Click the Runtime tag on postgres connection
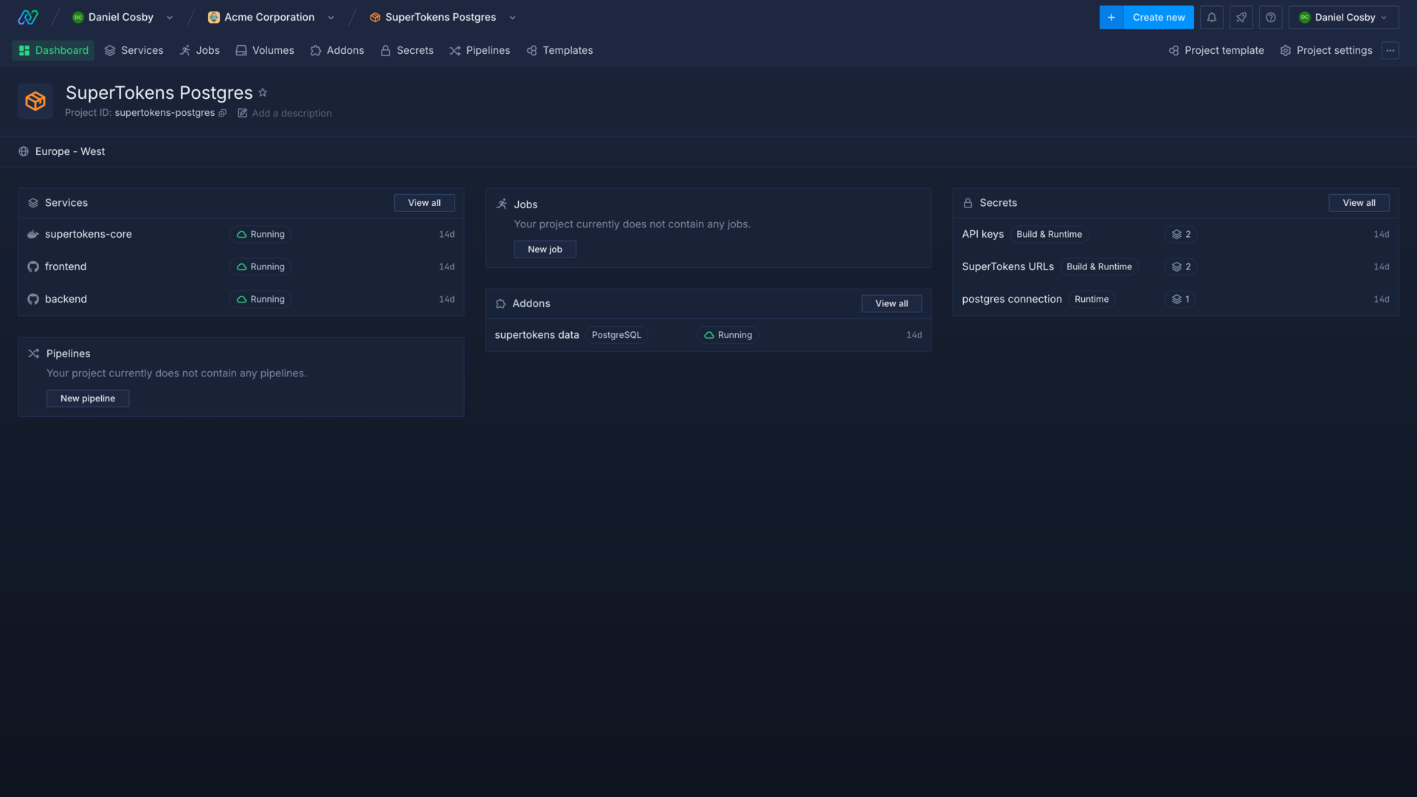 tap(1092, 300)
